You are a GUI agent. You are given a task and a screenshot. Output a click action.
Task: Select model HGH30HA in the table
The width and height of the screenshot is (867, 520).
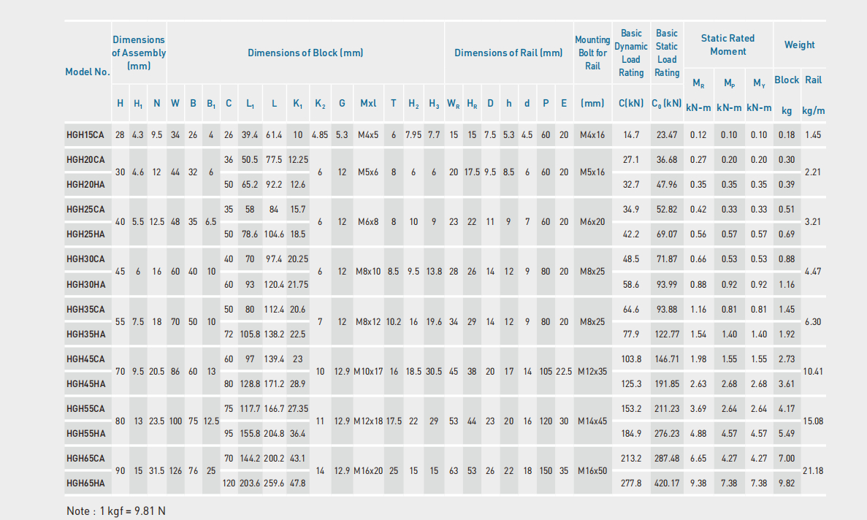[x=85, y=285]
